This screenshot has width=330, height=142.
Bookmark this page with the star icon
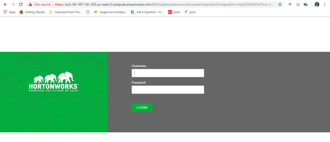280,4
